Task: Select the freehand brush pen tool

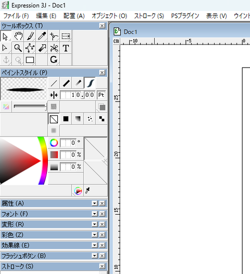Action: (x=30, y=36)
